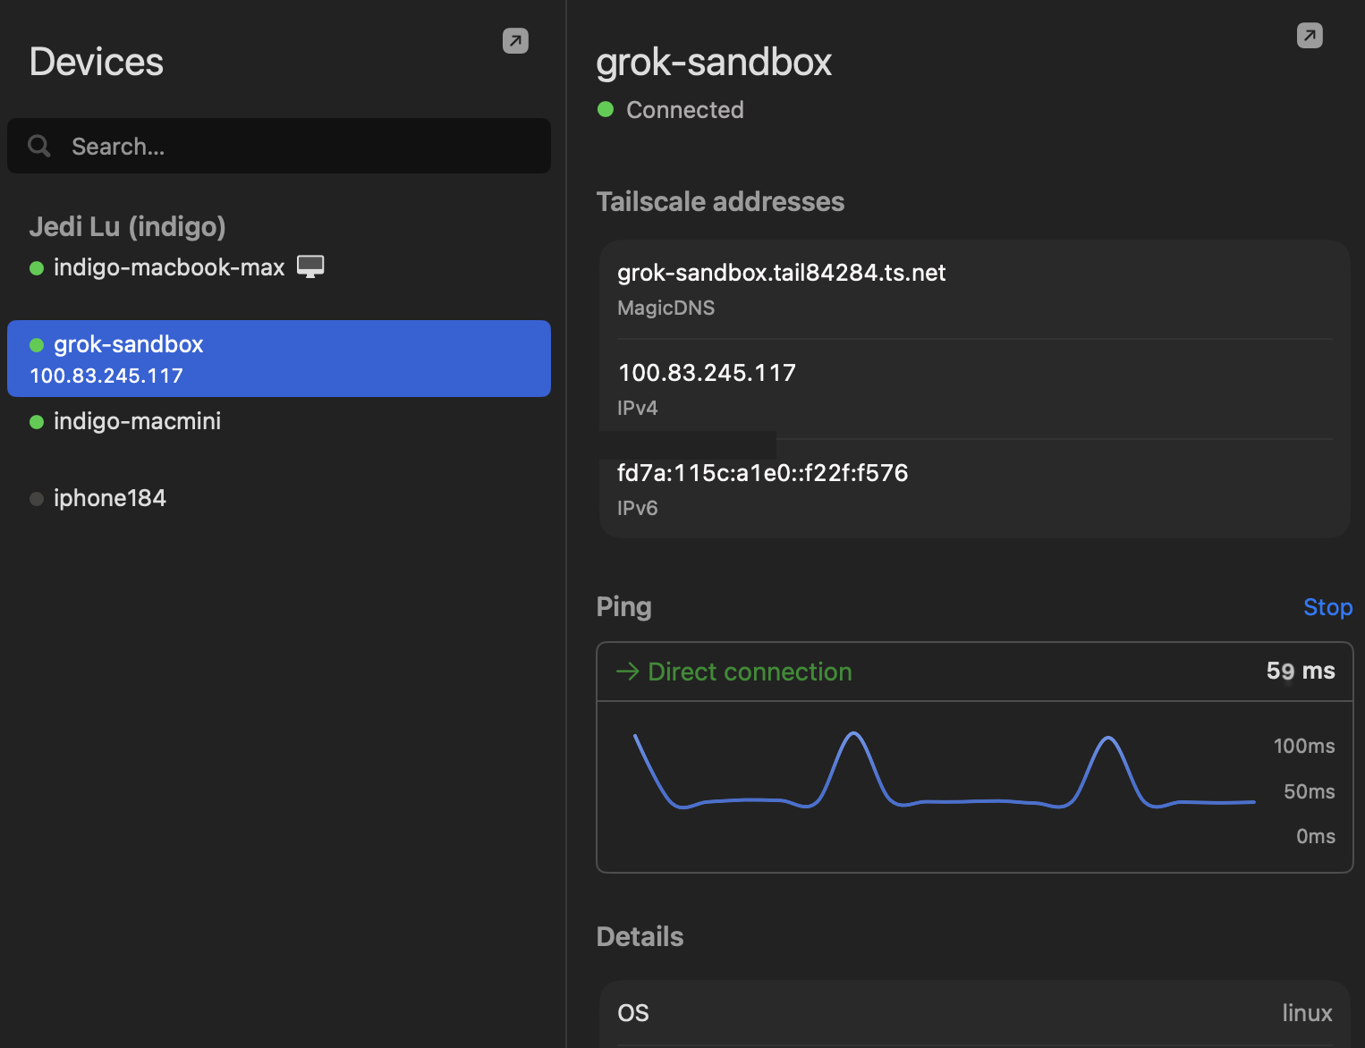Pop out the grok-sandbox detail panel

click(1310, 36)
